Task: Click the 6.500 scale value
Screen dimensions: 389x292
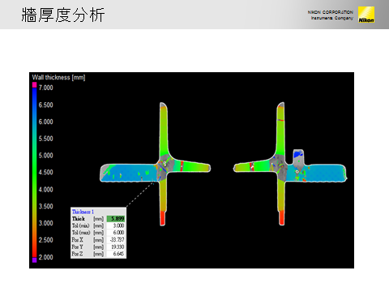Action: pyautogui.click(x=45, y=105)
